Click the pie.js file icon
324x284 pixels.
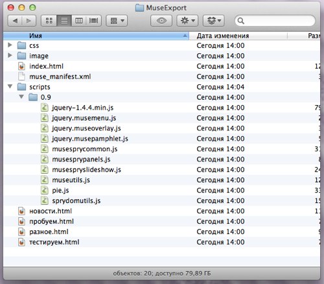click(45, 190)
